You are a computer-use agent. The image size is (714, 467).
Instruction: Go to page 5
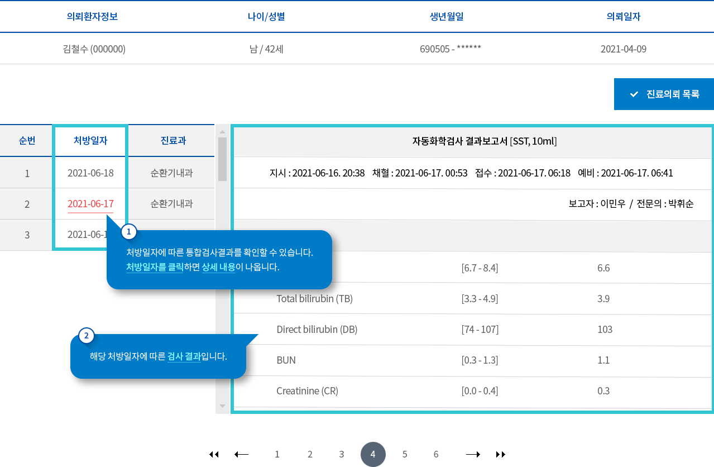[x=405, y=454]
